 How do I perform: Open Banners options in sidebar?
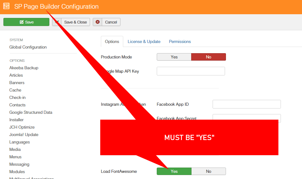pos(17,83)
